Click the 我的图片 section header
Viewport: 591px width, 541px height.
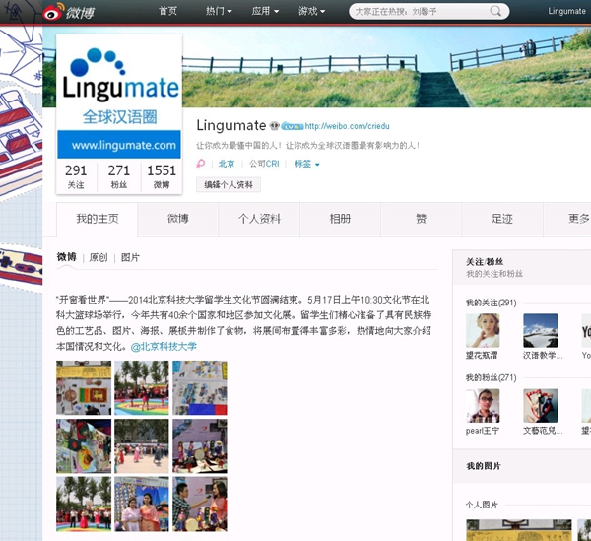click(484, 466)
